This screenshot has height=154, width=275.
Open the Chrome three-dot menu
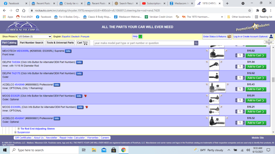271,11
